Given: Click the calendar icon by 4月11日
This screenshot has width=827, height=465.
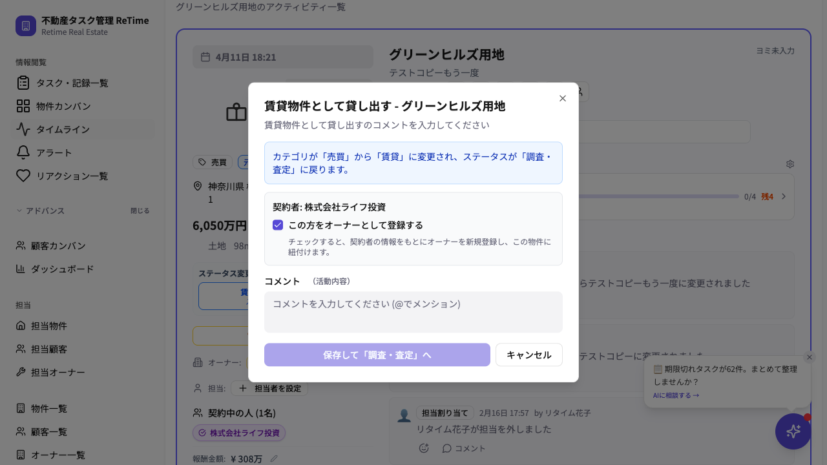Looking at the screenshot, I should (205, 57).
